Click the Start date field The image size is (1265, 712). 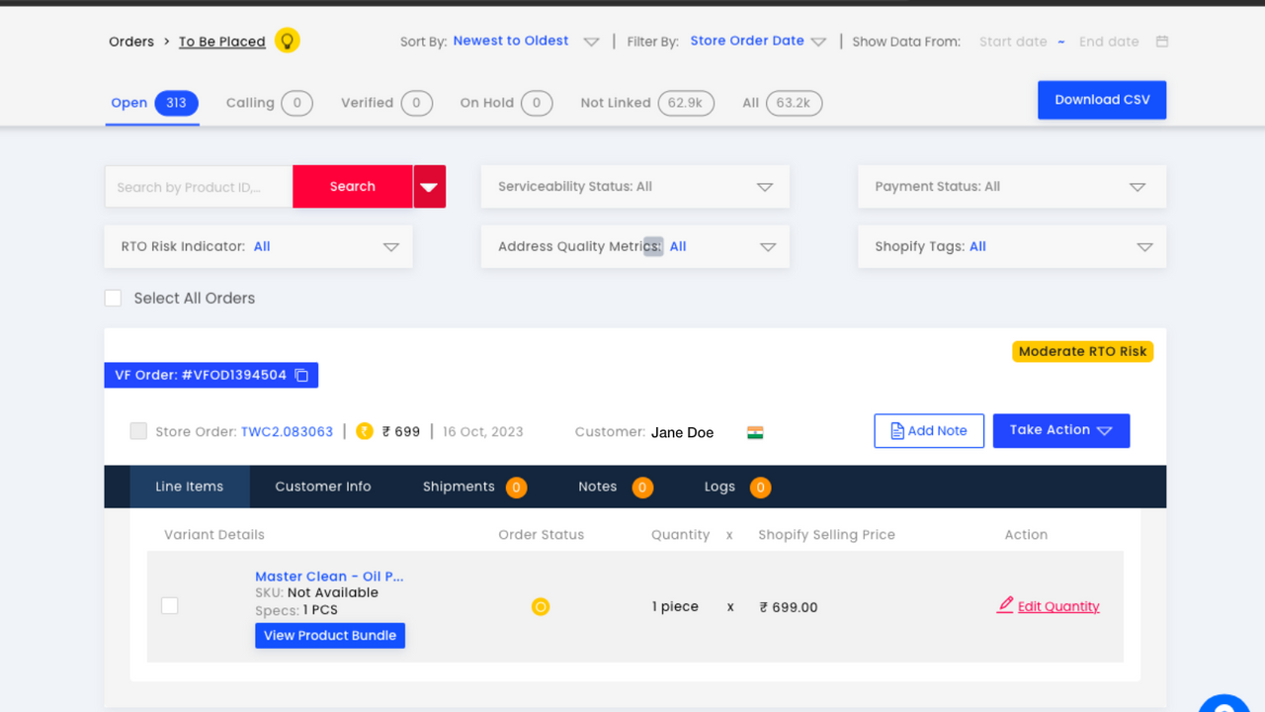click(1013, 42)
